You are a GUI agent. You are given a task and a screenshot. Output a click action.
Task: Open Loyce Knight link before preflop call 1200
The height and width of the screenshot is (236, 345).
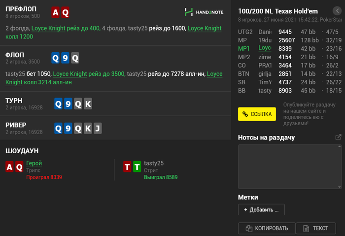click(x=205, y=29)
